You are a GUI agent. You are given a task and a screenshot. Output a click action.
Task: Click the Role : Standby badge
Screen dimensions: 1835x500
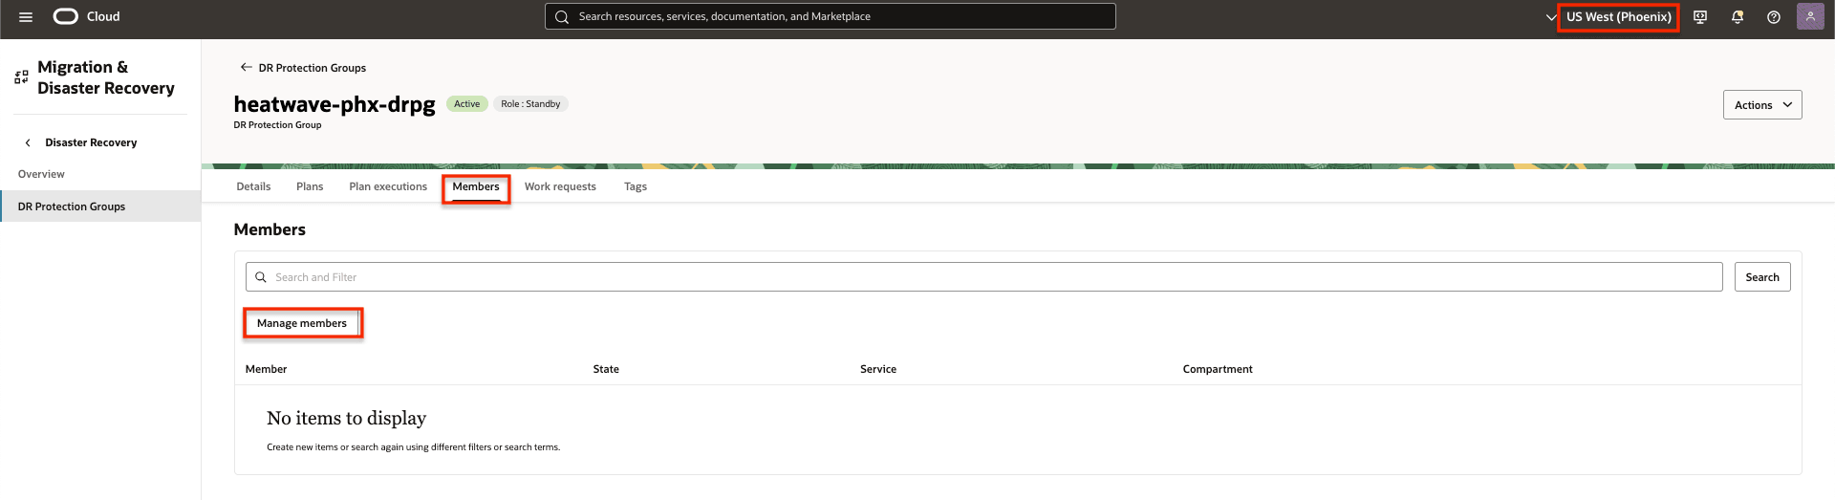pyautogui.click(x=530, y=104)
